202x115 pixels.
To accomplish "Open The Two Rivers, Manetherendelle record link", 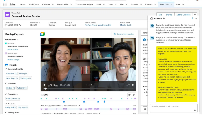I will (x=98, y=25).
